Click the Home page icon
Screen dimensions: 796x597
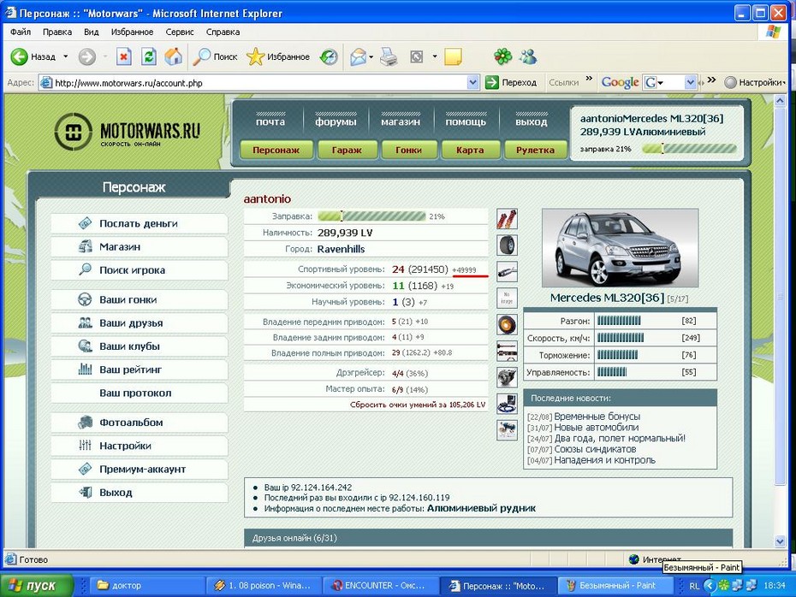(174, 56)
